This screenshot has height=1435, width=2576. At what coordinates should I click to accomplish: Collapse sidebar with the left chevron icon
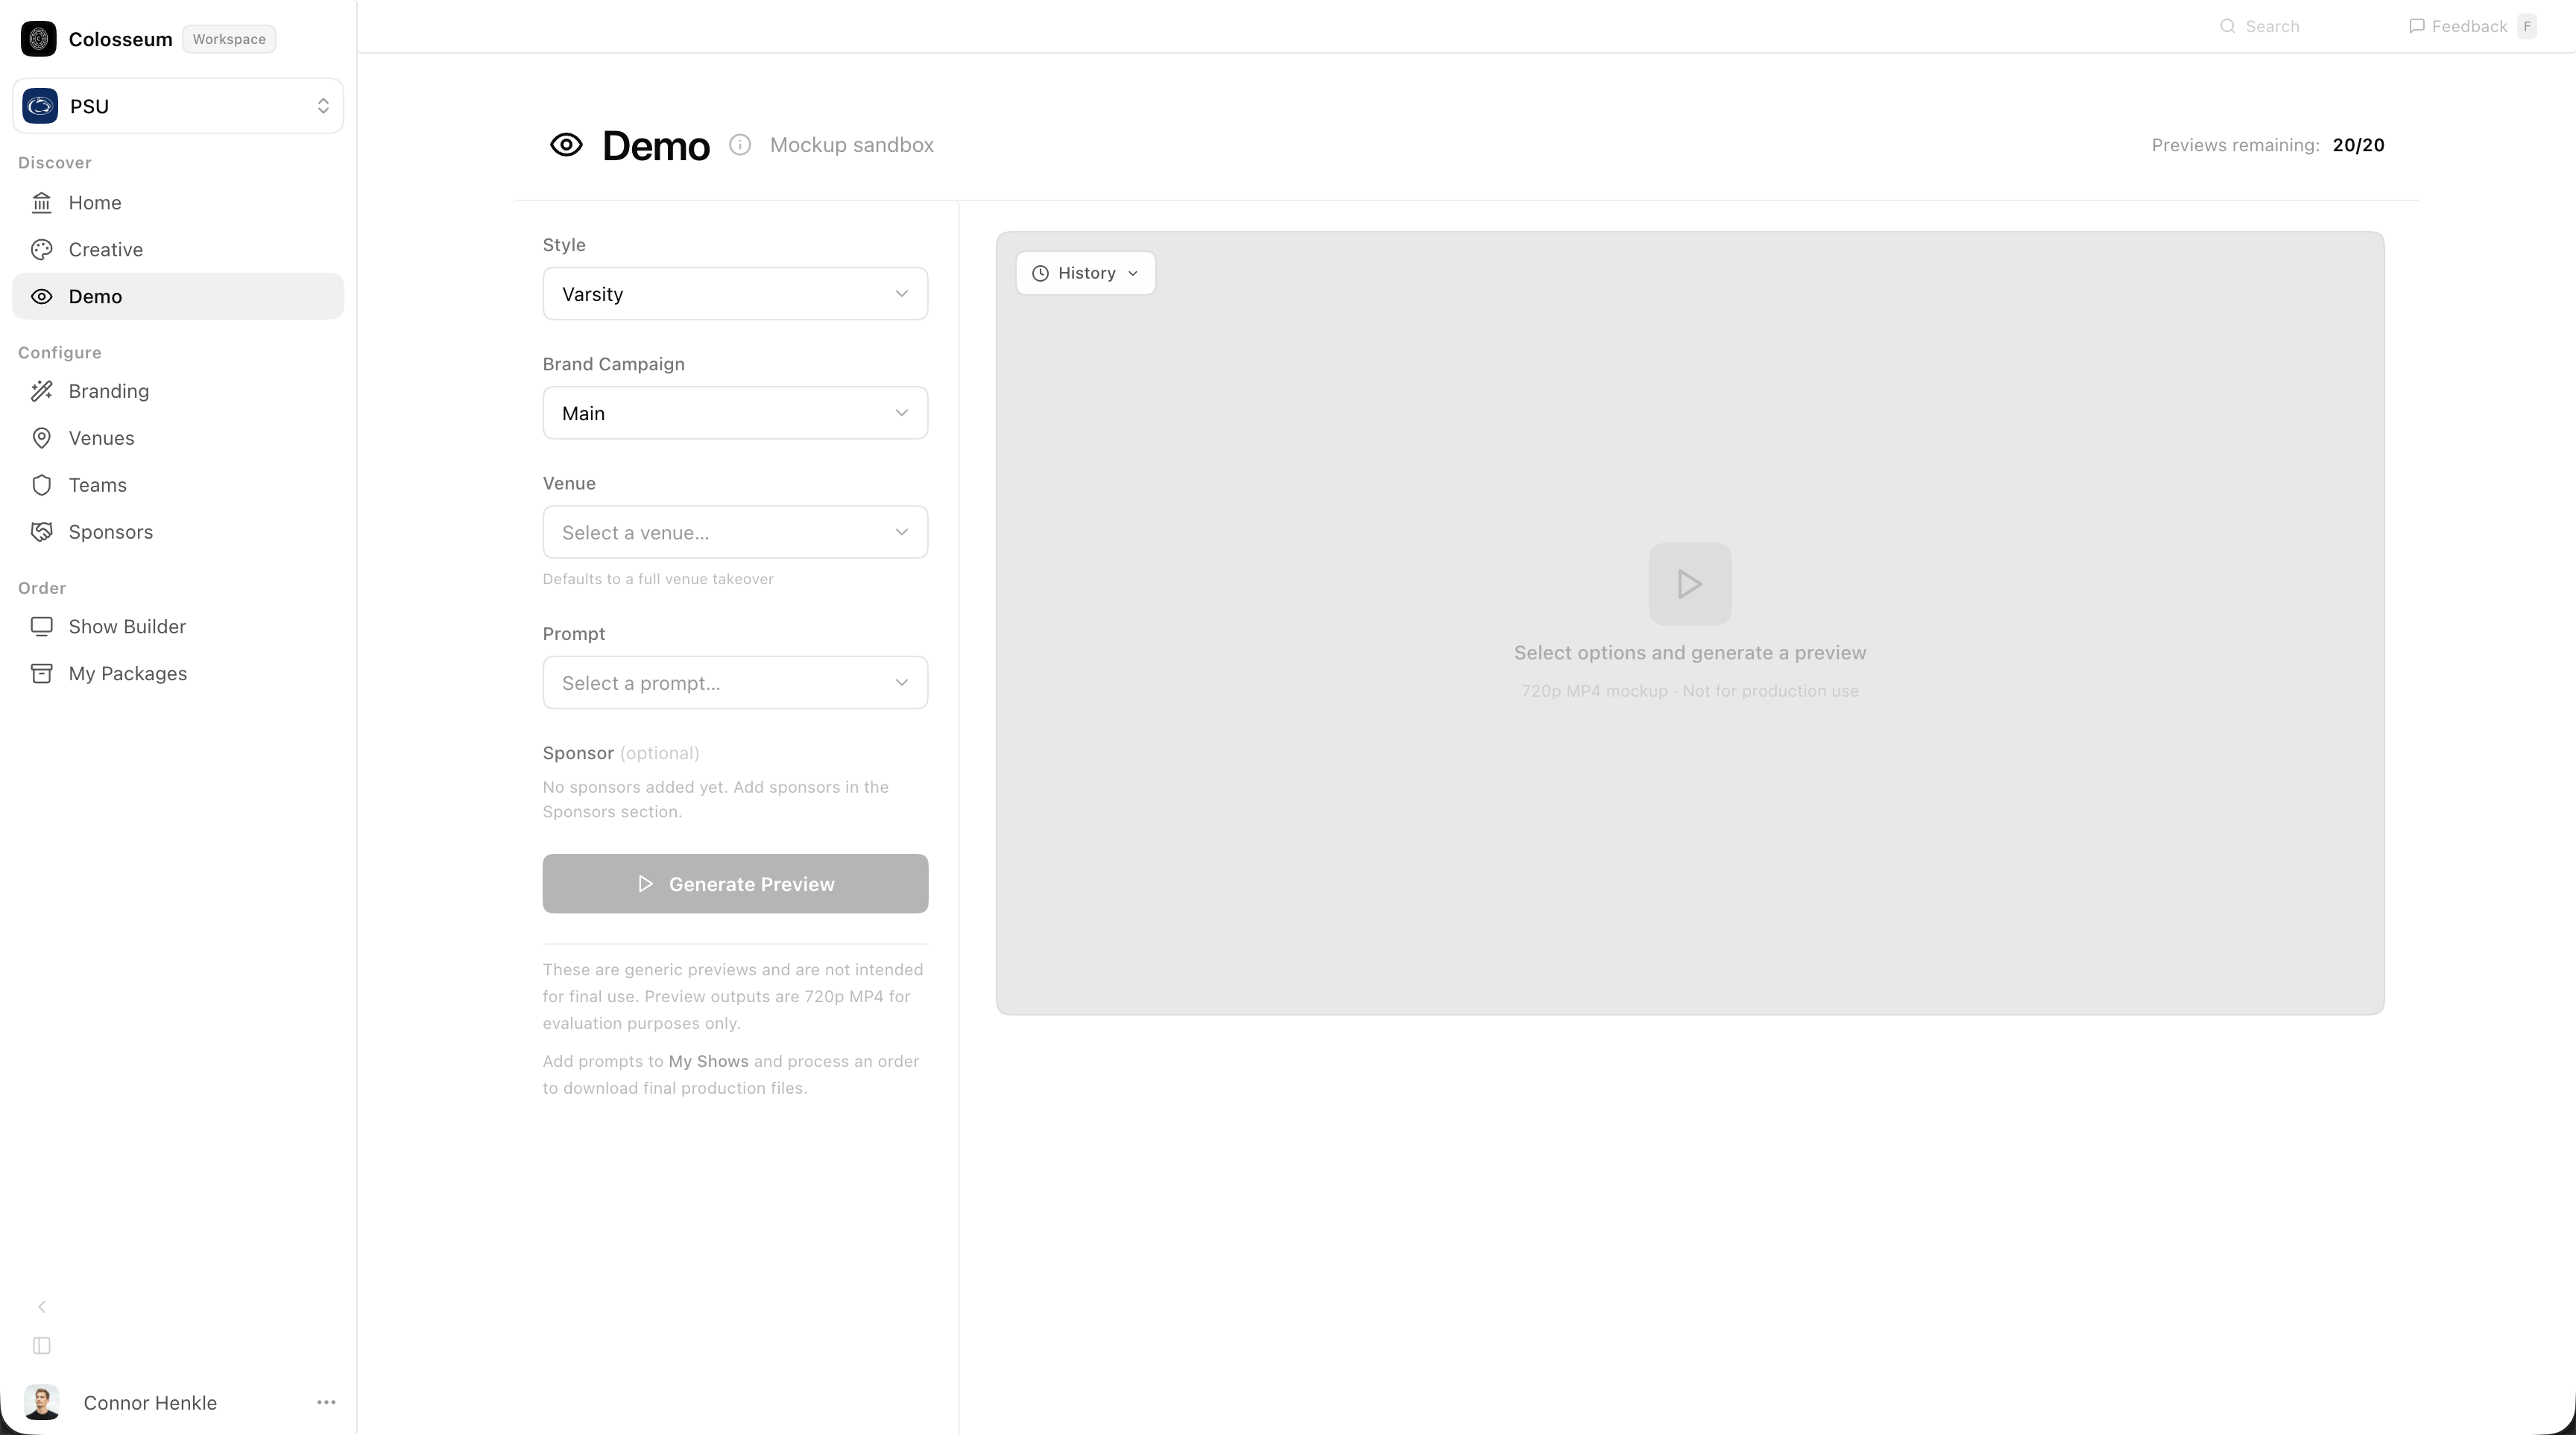tap(42, 1307)
